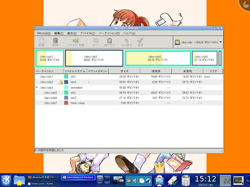Click the extended cyan swatch on /dev/sda3
The image size is (250, 187).
click(66, 88)
